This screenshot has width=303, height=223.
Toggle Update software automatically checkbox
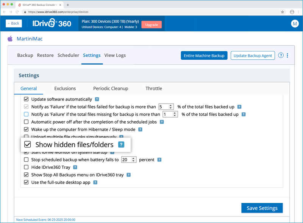[x=26, y=99]
